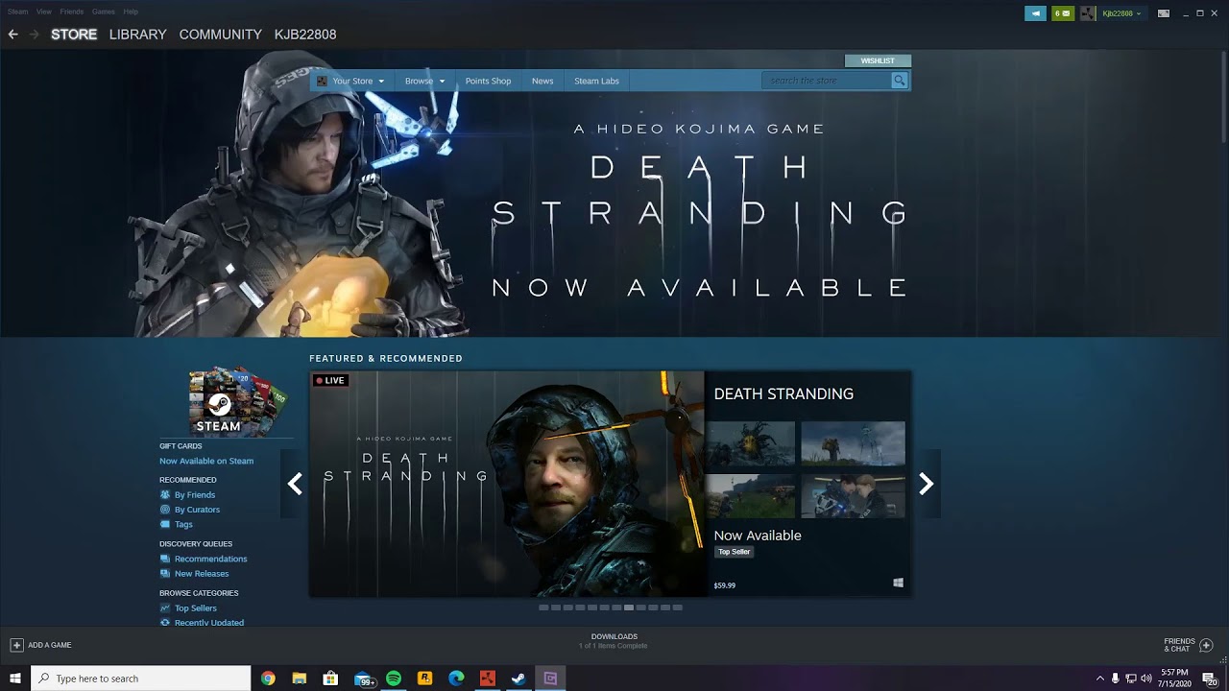Open first Death Stranding screenshot thumbnail
The height and width of the screenshot is (691, 1229).
pyautogui.click(x=749, y=443)
